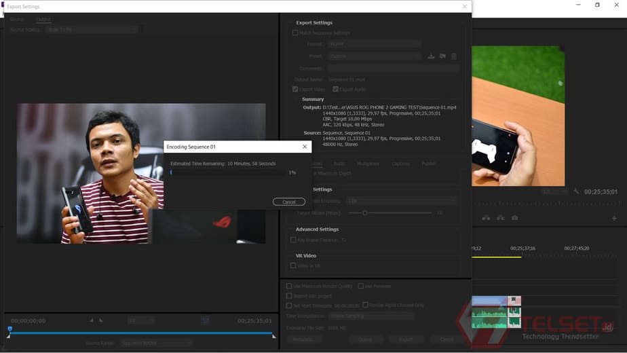Uncheck the Export Audio checkbox

click(335, 89)
